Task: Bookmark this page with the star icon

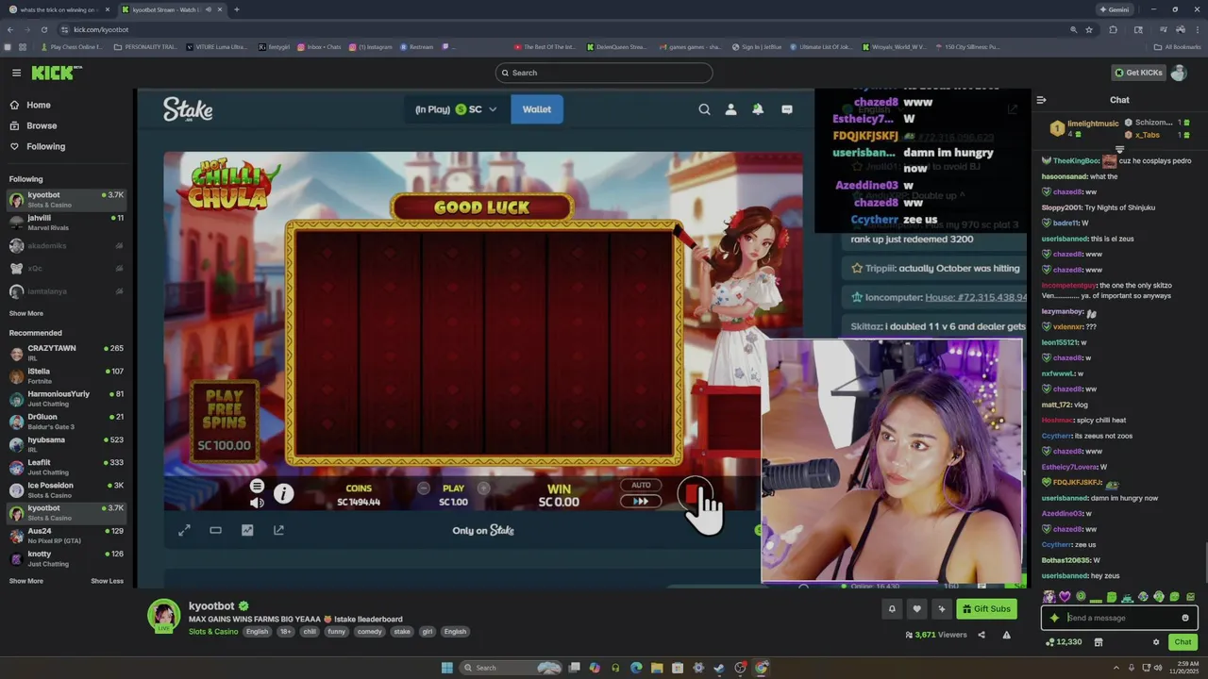Action: tap(1089, 29)
